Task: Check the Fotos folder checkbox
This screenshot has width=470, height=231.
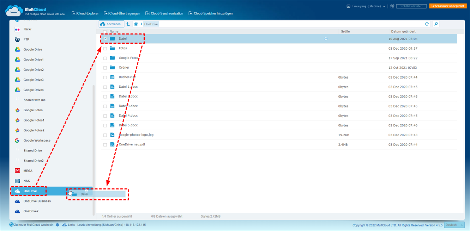Action: (x=105, y=48)
